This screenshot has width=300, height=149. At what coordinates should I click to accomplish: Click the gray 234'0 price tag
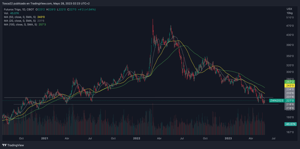pyautogui.click(x=289, y=89)
